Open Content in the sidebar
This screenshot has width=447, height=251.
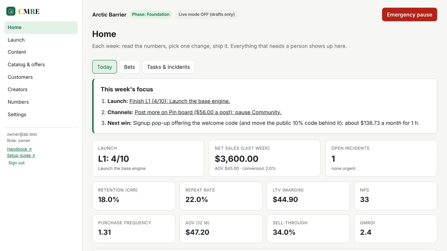(x=41, y=52)
